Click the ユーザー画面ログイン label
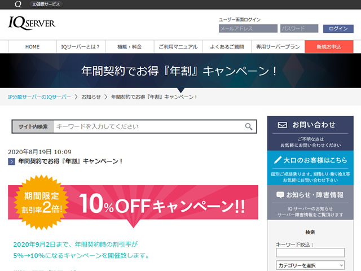The height and width of the screenshot is (271, 361). point(239,20)
